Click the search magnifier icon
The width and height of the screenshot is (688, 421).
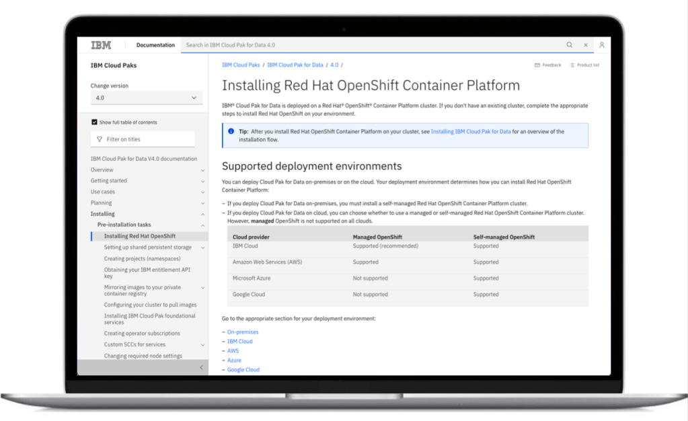click(x=569, y=45)
